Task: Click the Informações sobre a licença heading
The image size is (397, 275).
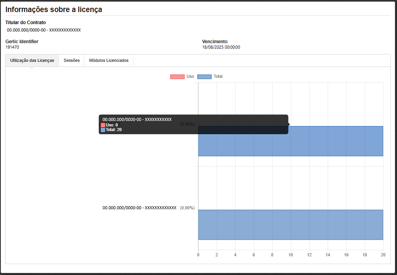Action: tap(54, 9)
